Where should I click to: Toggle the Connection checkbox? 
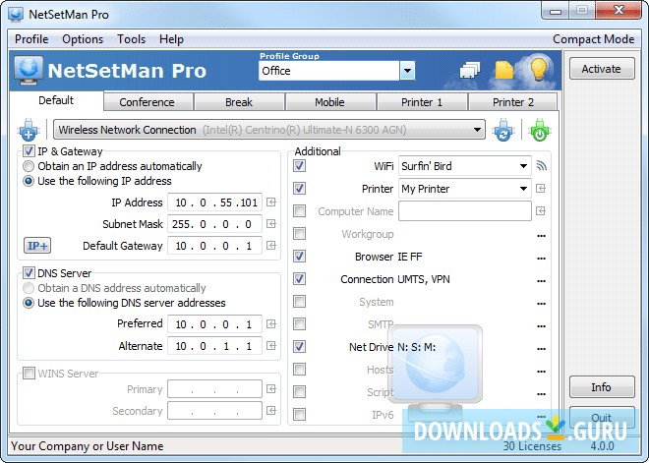point(299,279)
